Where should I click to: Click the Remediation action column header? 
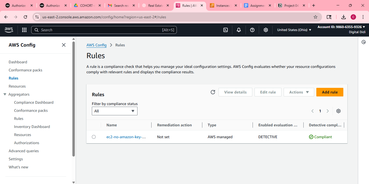point(175,125)
